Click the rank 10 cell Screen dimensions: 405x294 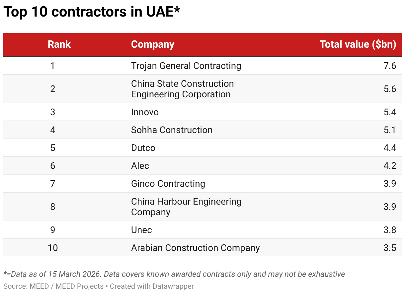pyautogui.click(x=52, y=248)
